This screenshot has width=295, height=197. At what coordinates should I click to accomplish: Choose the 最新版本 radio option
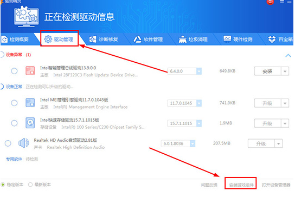click(30, 185)
